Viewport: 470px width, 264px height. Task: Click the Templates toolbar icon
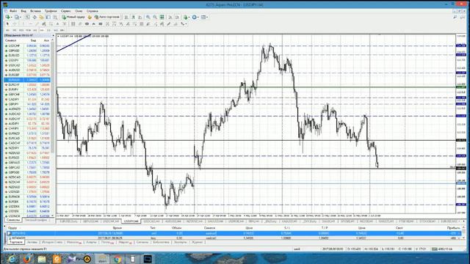click(x=203, y=17)
